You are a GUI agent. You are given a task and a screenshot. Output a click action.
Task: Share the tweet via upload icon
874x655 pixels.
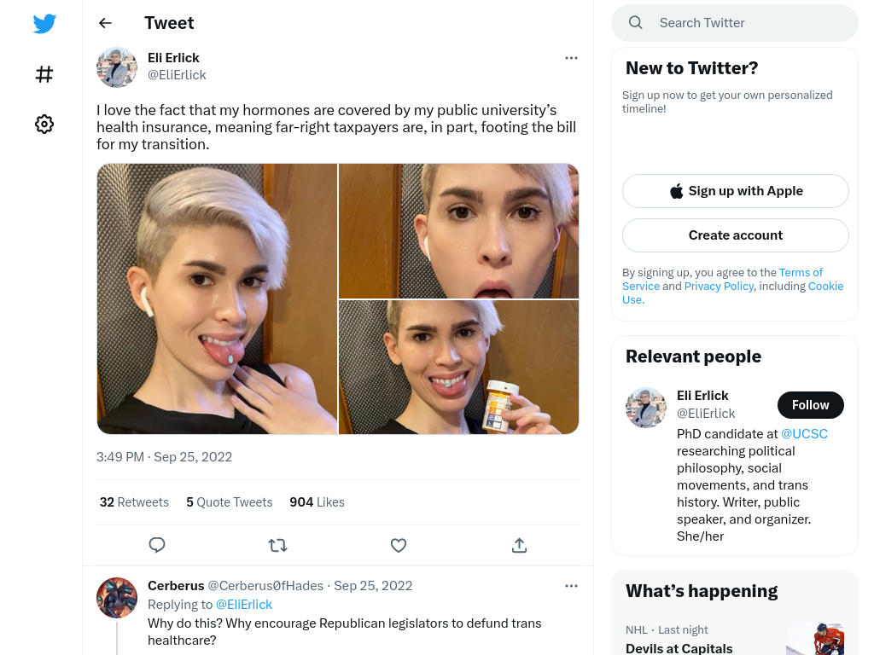point(519,545)
